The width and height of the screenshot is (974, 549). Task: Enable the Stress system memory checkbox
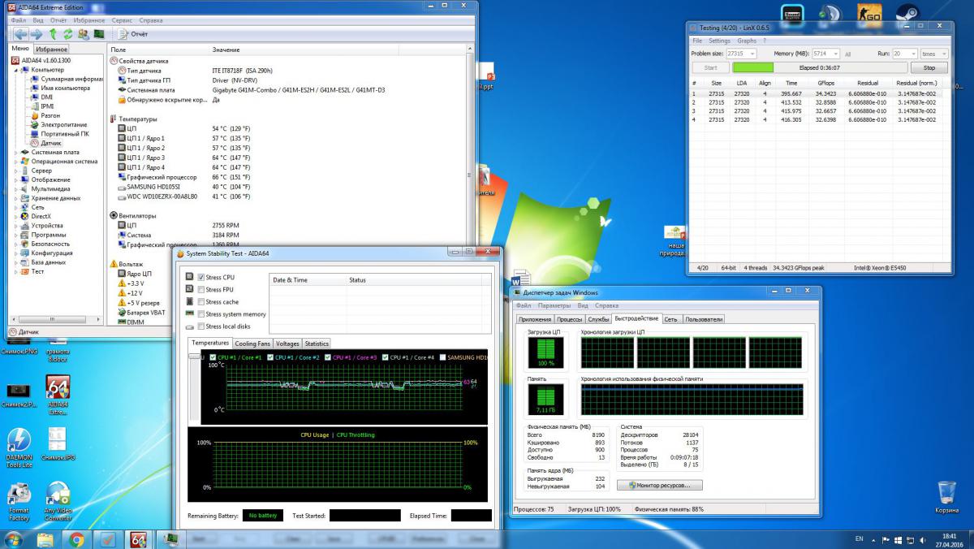click(201, 314)
